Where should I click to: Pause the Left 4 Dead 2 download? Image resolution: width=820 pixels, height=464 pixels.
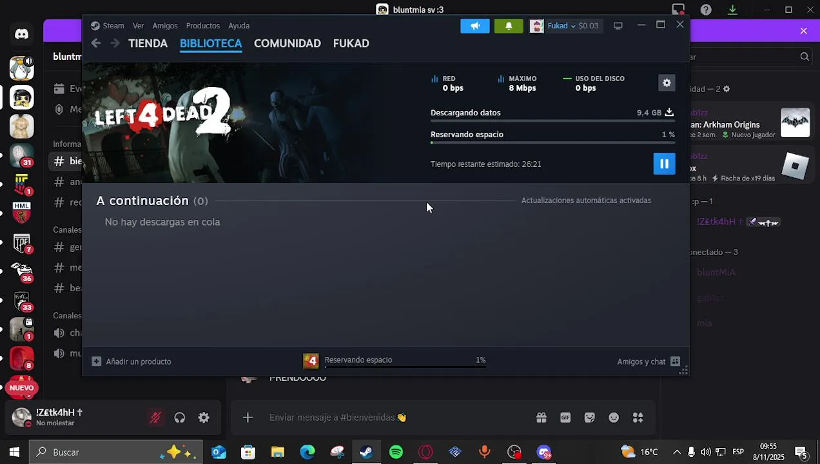(x=664, y=164)
